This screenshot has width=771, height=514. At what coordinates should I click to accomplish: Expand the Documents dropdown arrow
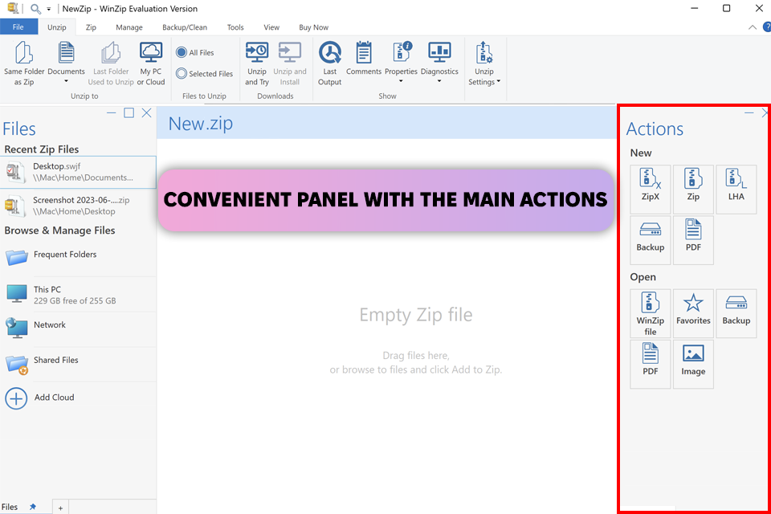point(66,82)
